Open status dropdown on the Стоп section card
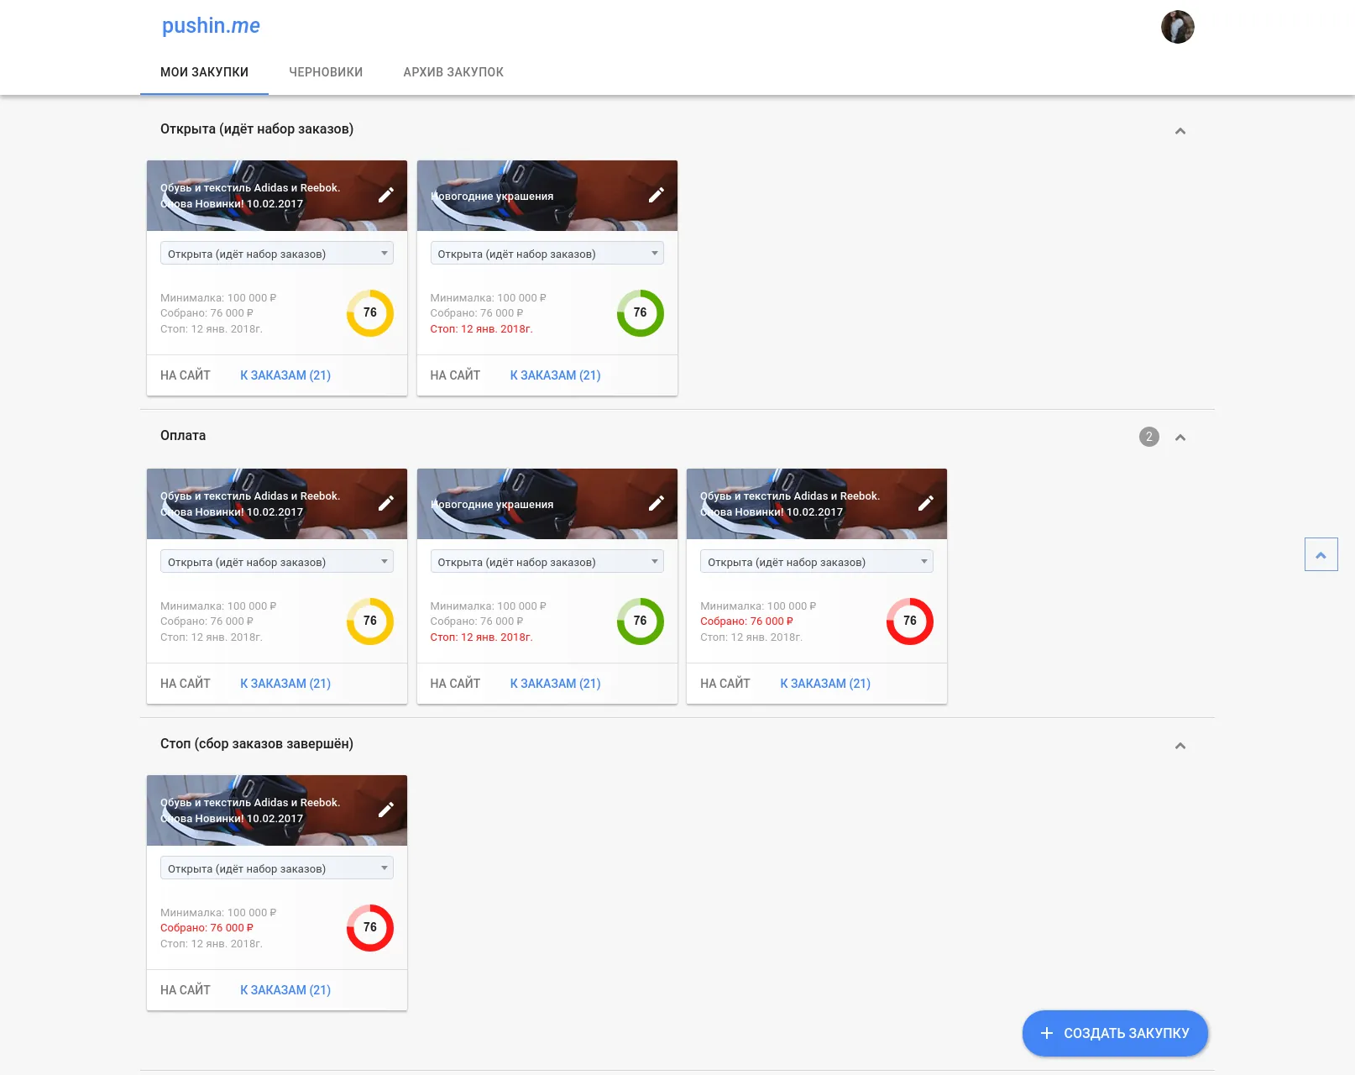The width and height of the screenshot is (1355, 1075). pyautogui.click(x=277, y=868)
